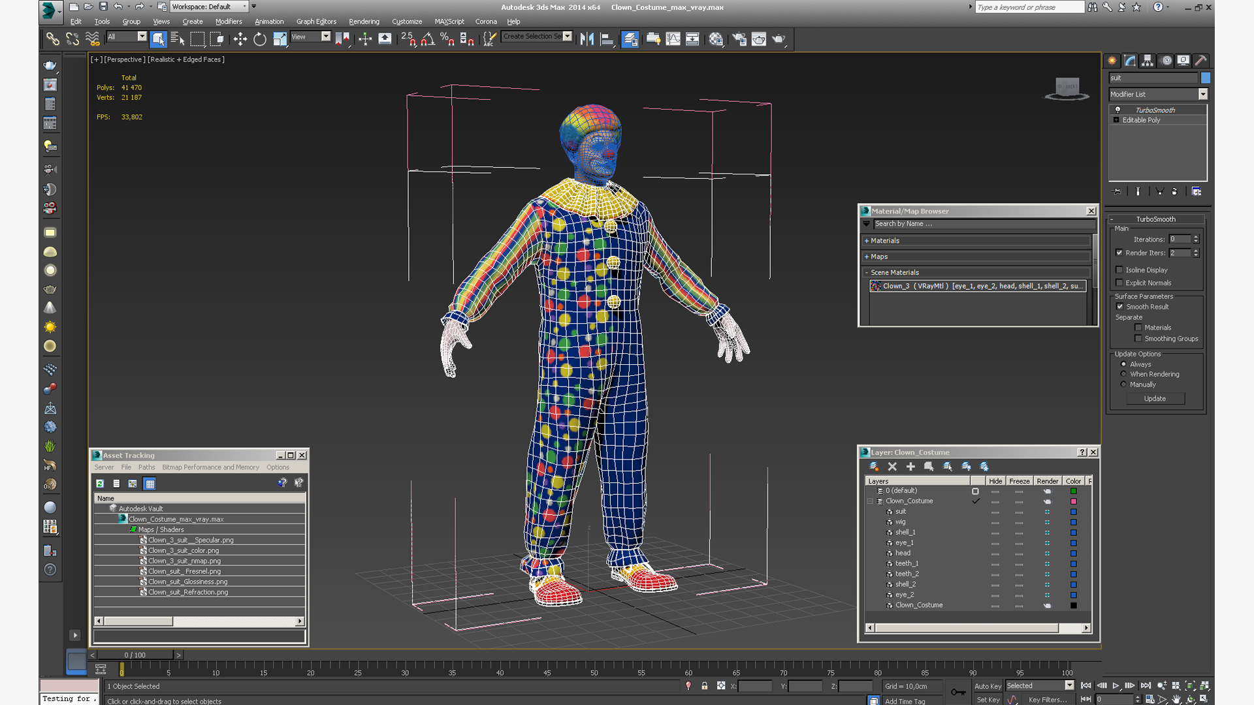Open Render Setup teapot icon
Screen dimensions: 1254x705
[739, 39]
